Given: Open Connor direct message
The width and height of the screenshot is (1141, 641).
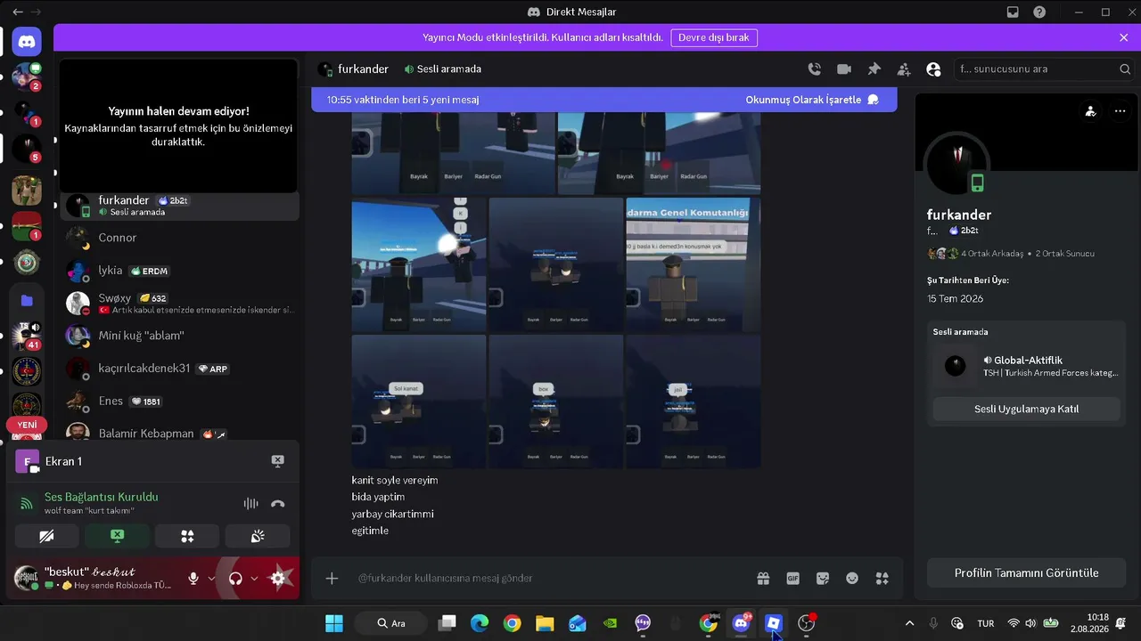Looking at the screenshot, I should [x=180, y=238].
